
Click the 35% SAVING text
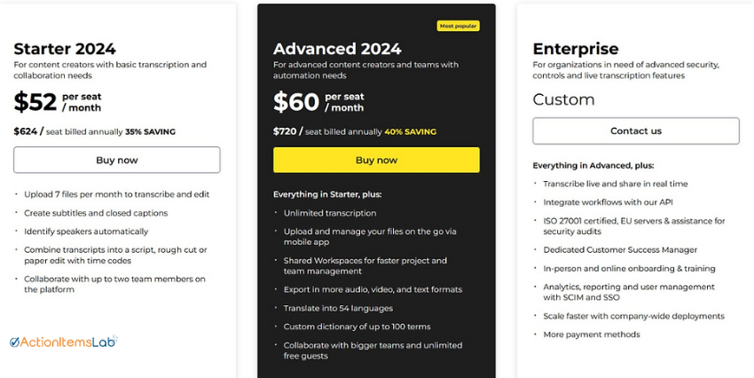[150, 132]
